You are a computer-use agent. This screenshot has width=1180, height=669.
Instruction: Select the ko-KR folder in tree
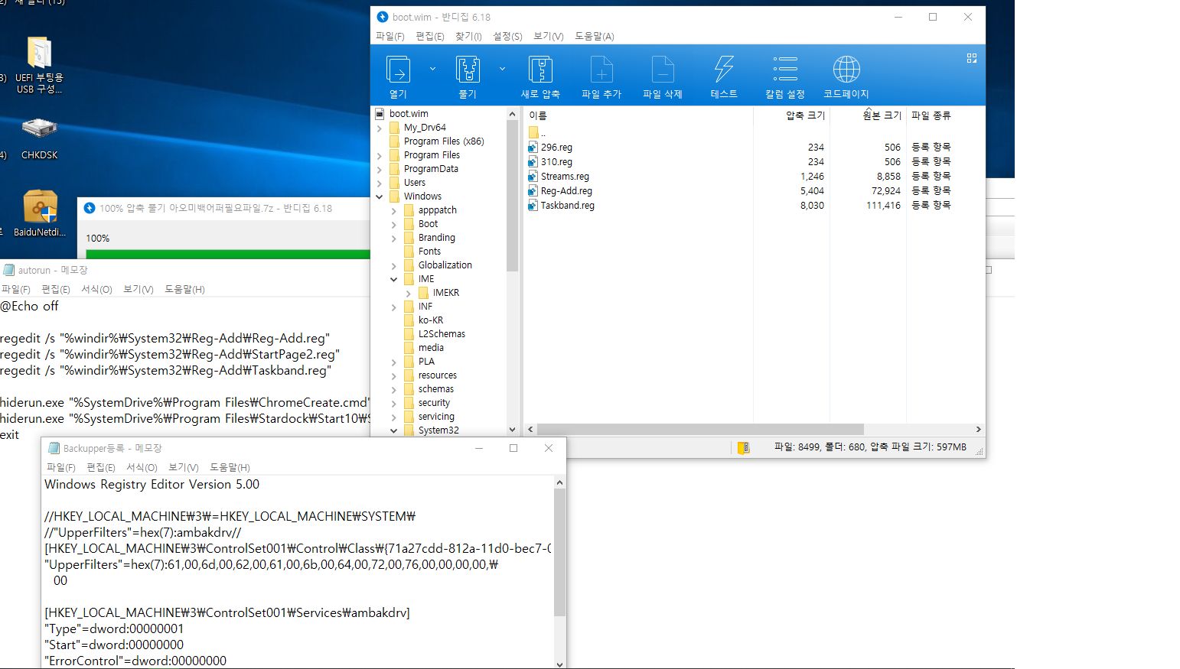pos(431,320)
